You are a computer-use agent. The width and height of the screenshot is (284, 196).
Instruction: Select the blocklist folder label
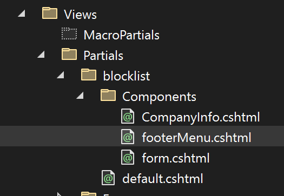click(127, 76)
